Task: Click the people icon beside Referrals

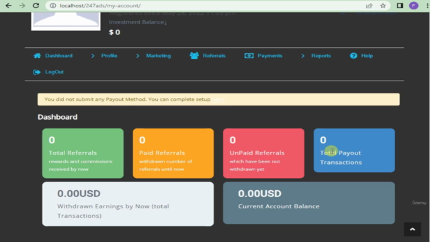Action: point(194,56)
